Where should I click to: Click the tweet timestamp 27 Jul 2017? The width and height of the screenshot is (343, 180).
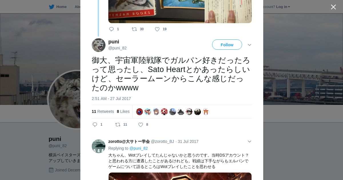(x=111, y=99)
